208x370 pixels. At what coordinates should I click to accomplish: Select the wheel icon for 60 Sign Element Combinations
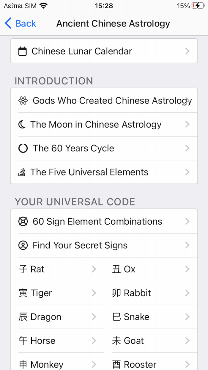click(x=23, y=221)
